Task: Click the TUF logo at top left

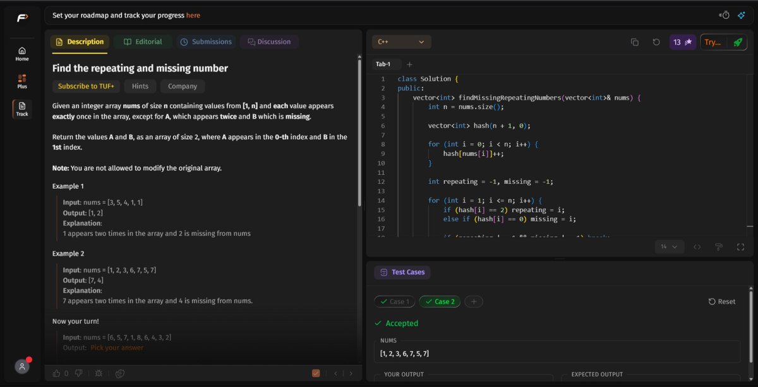Action: (x=22, y=18)
